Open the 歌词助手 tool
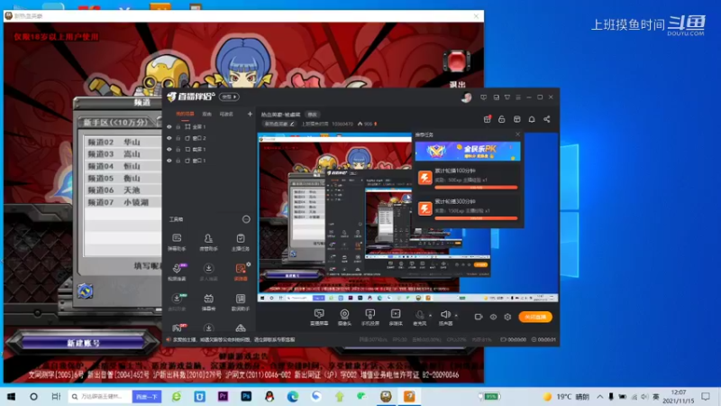 (240, 302)
